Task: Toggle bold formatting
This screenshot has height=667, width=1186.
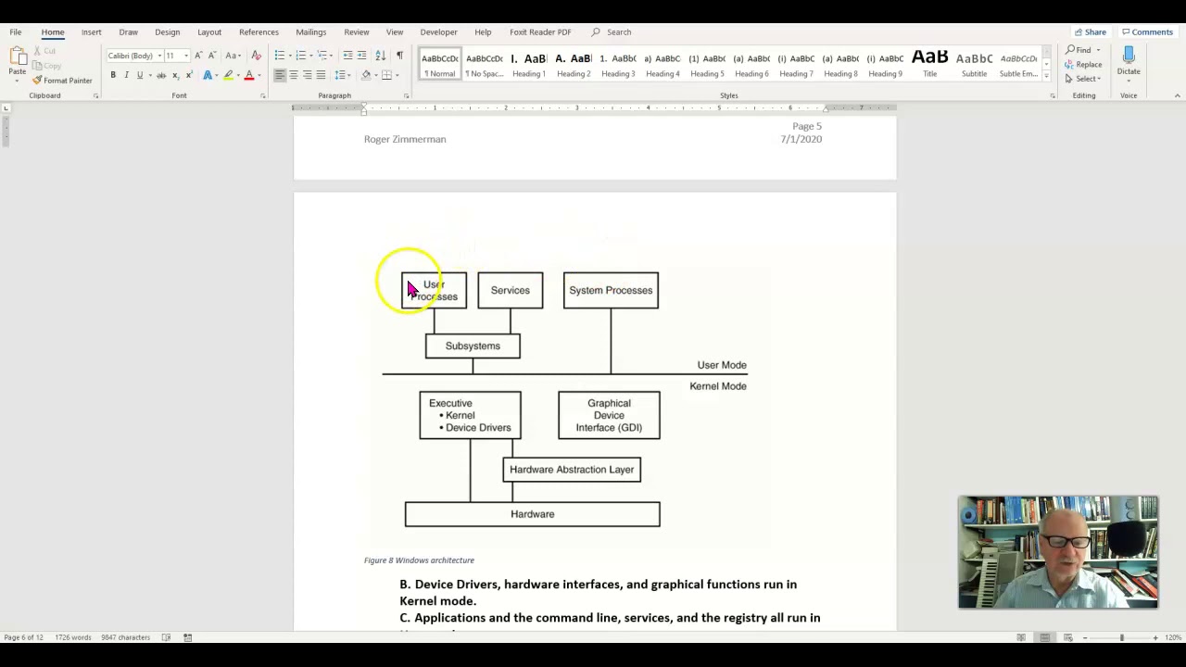Action: pos(113,75)
